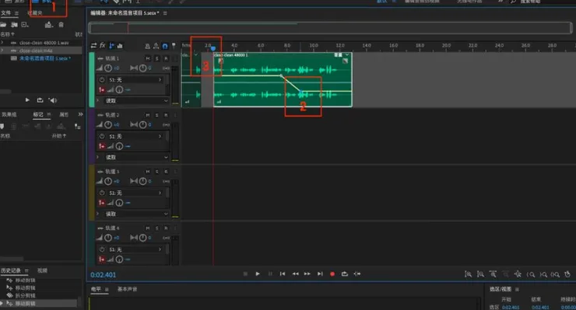The image size is (576, 310).
Task: Click the new file icon in Files panel
Action: [x=25, y=25]
